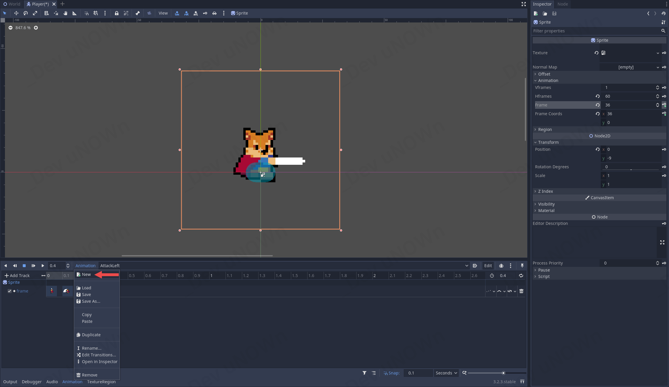Expand the Visibility section
Viewport: 669px width, 387px height.
pos(546,204)
